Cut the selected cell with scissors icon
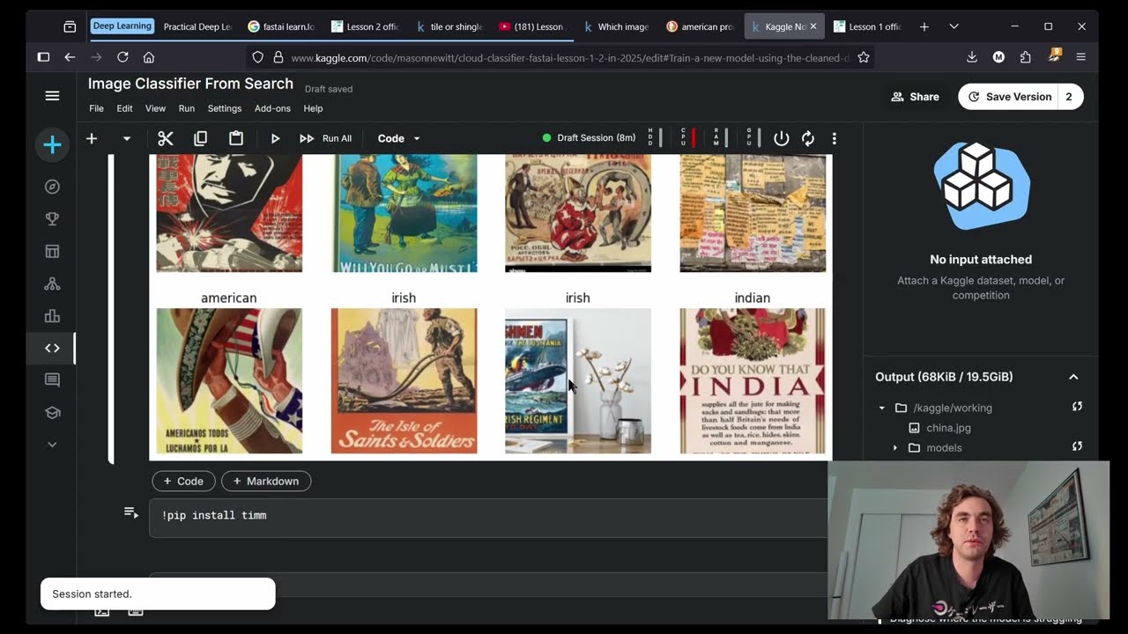This screenshot has width=1128, height=634. pos(166,138)
